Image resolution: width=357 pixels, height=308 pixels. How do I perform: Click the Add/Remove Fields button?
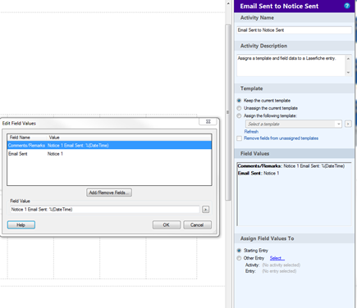(x=109, y=192)
